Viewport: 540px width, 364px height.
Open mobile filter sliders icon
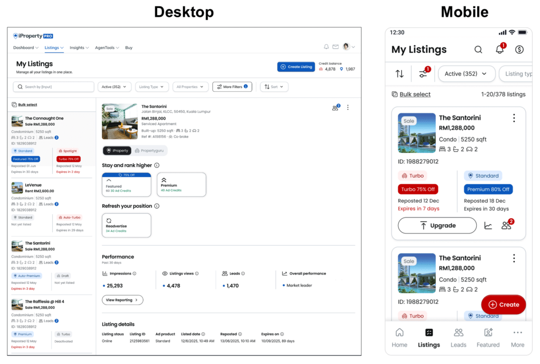click(x=423, y=74)
